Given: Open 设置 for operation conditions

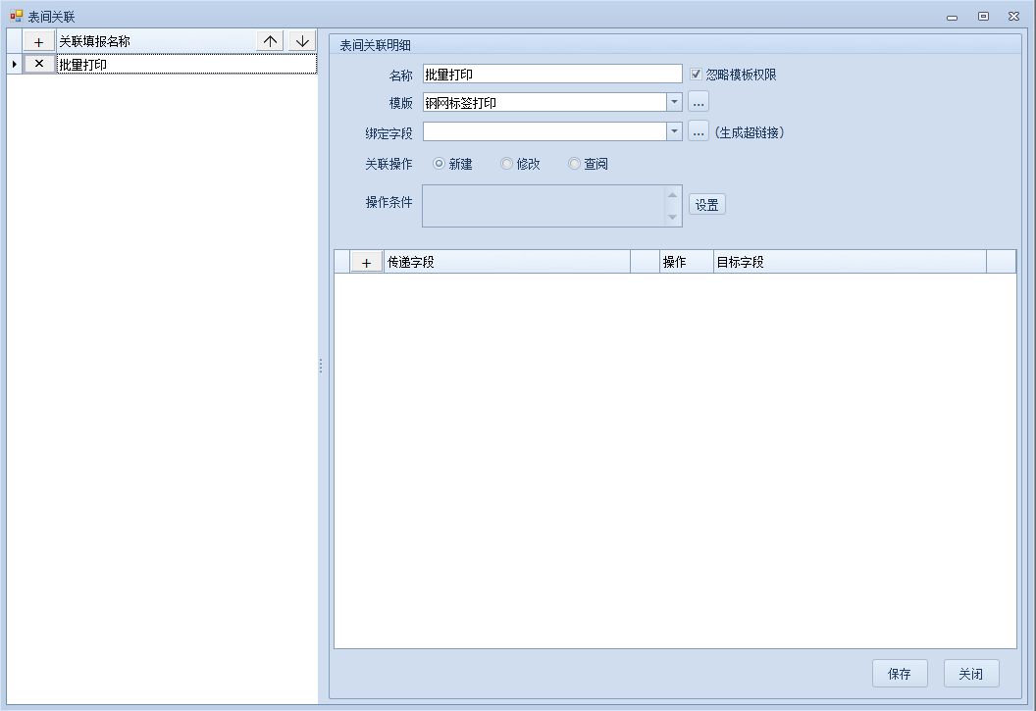Looking at the screenshot, I should tap(706, 205).
